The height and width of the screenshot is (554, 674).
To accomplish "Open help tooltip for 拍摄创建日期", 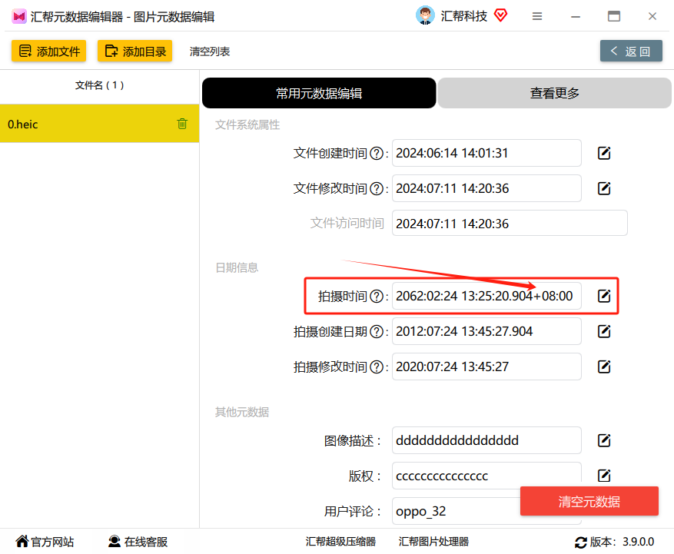I will (377, 331).
